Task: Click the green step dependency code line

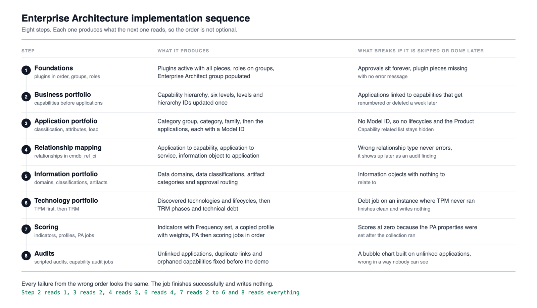Action: 160,293
